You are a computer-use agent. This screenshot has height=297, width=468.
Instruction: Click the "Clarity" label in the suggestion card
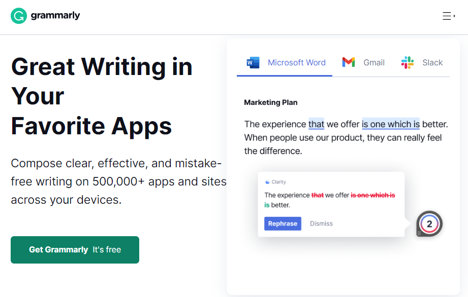279,182
